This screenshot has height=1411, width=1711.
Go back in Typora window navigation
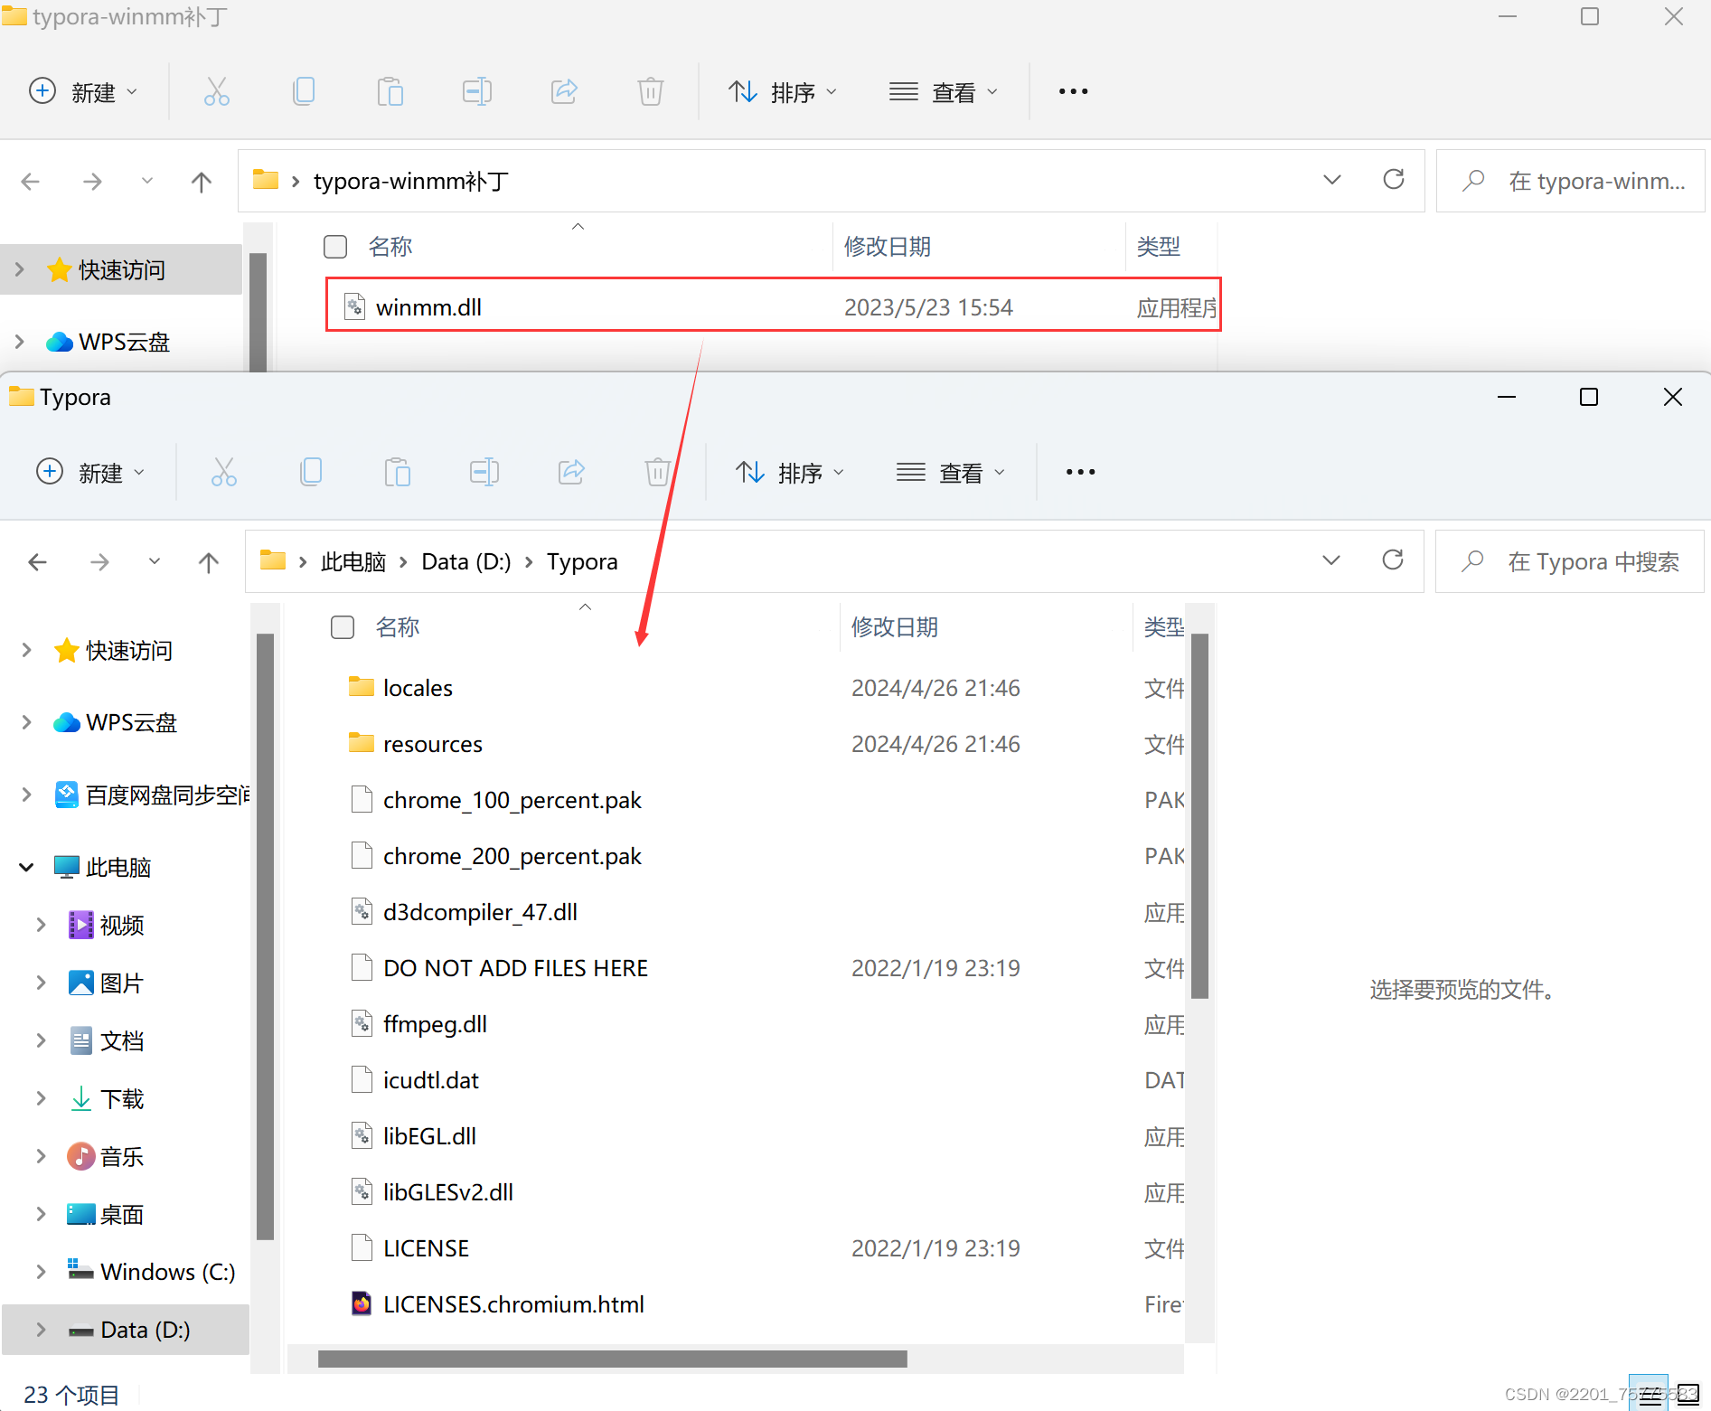tap(37, 562)
